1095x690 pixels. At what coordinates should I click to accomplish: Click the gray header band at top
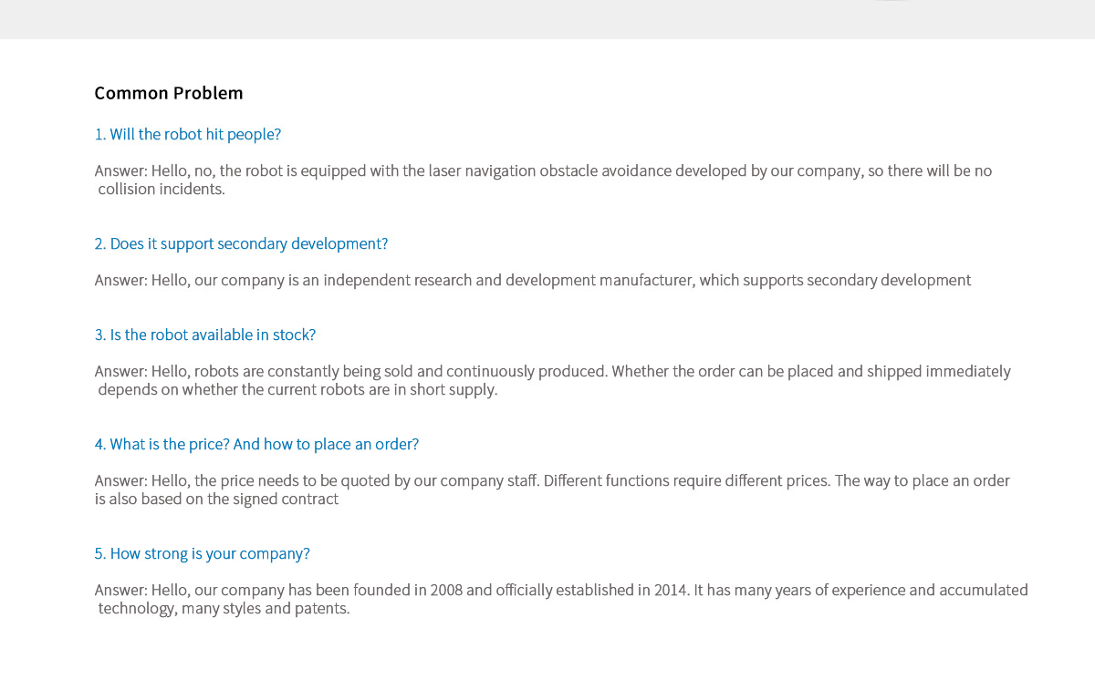(547, 19)
